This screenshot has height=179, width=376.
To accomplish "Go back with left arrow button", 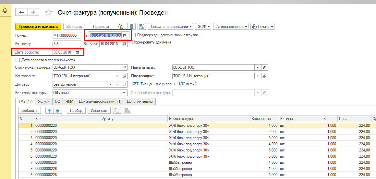I will pos(22,12).
